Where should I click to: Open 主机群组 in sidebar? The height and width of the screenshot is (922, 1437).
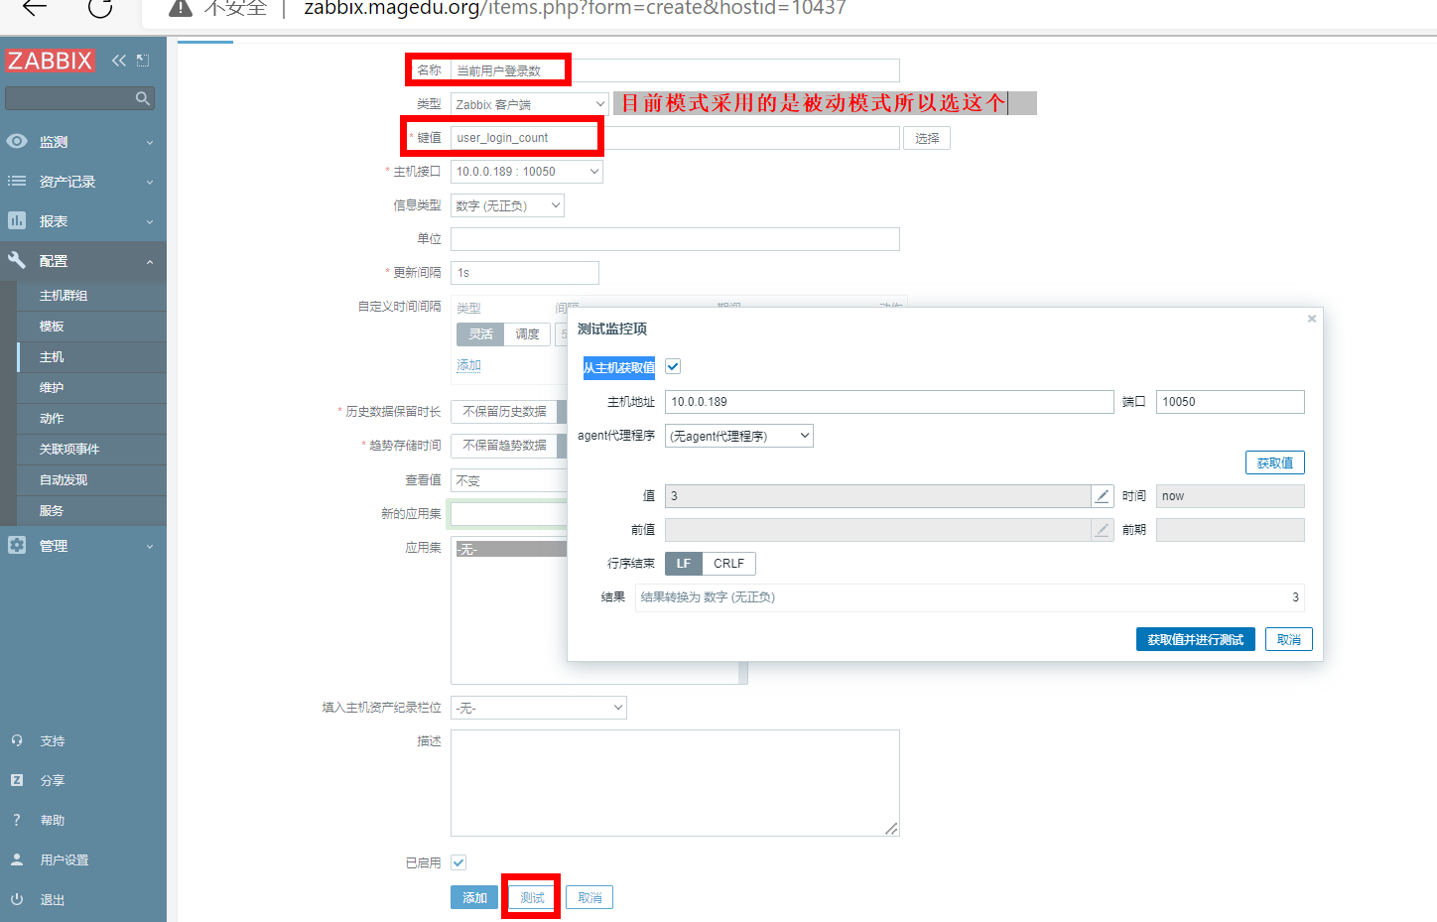coord(64,296)
